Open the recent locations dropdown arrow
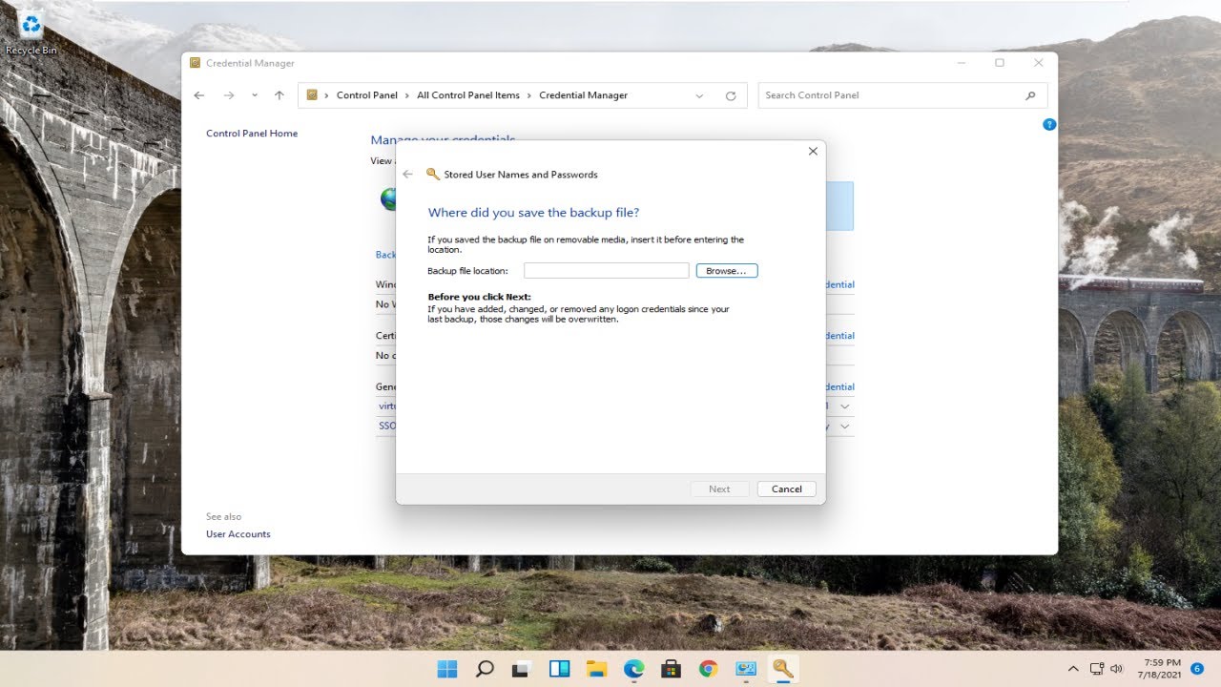Image resolution: width=1221 pixels, height=687 pixels. click(x=254, y=95)
